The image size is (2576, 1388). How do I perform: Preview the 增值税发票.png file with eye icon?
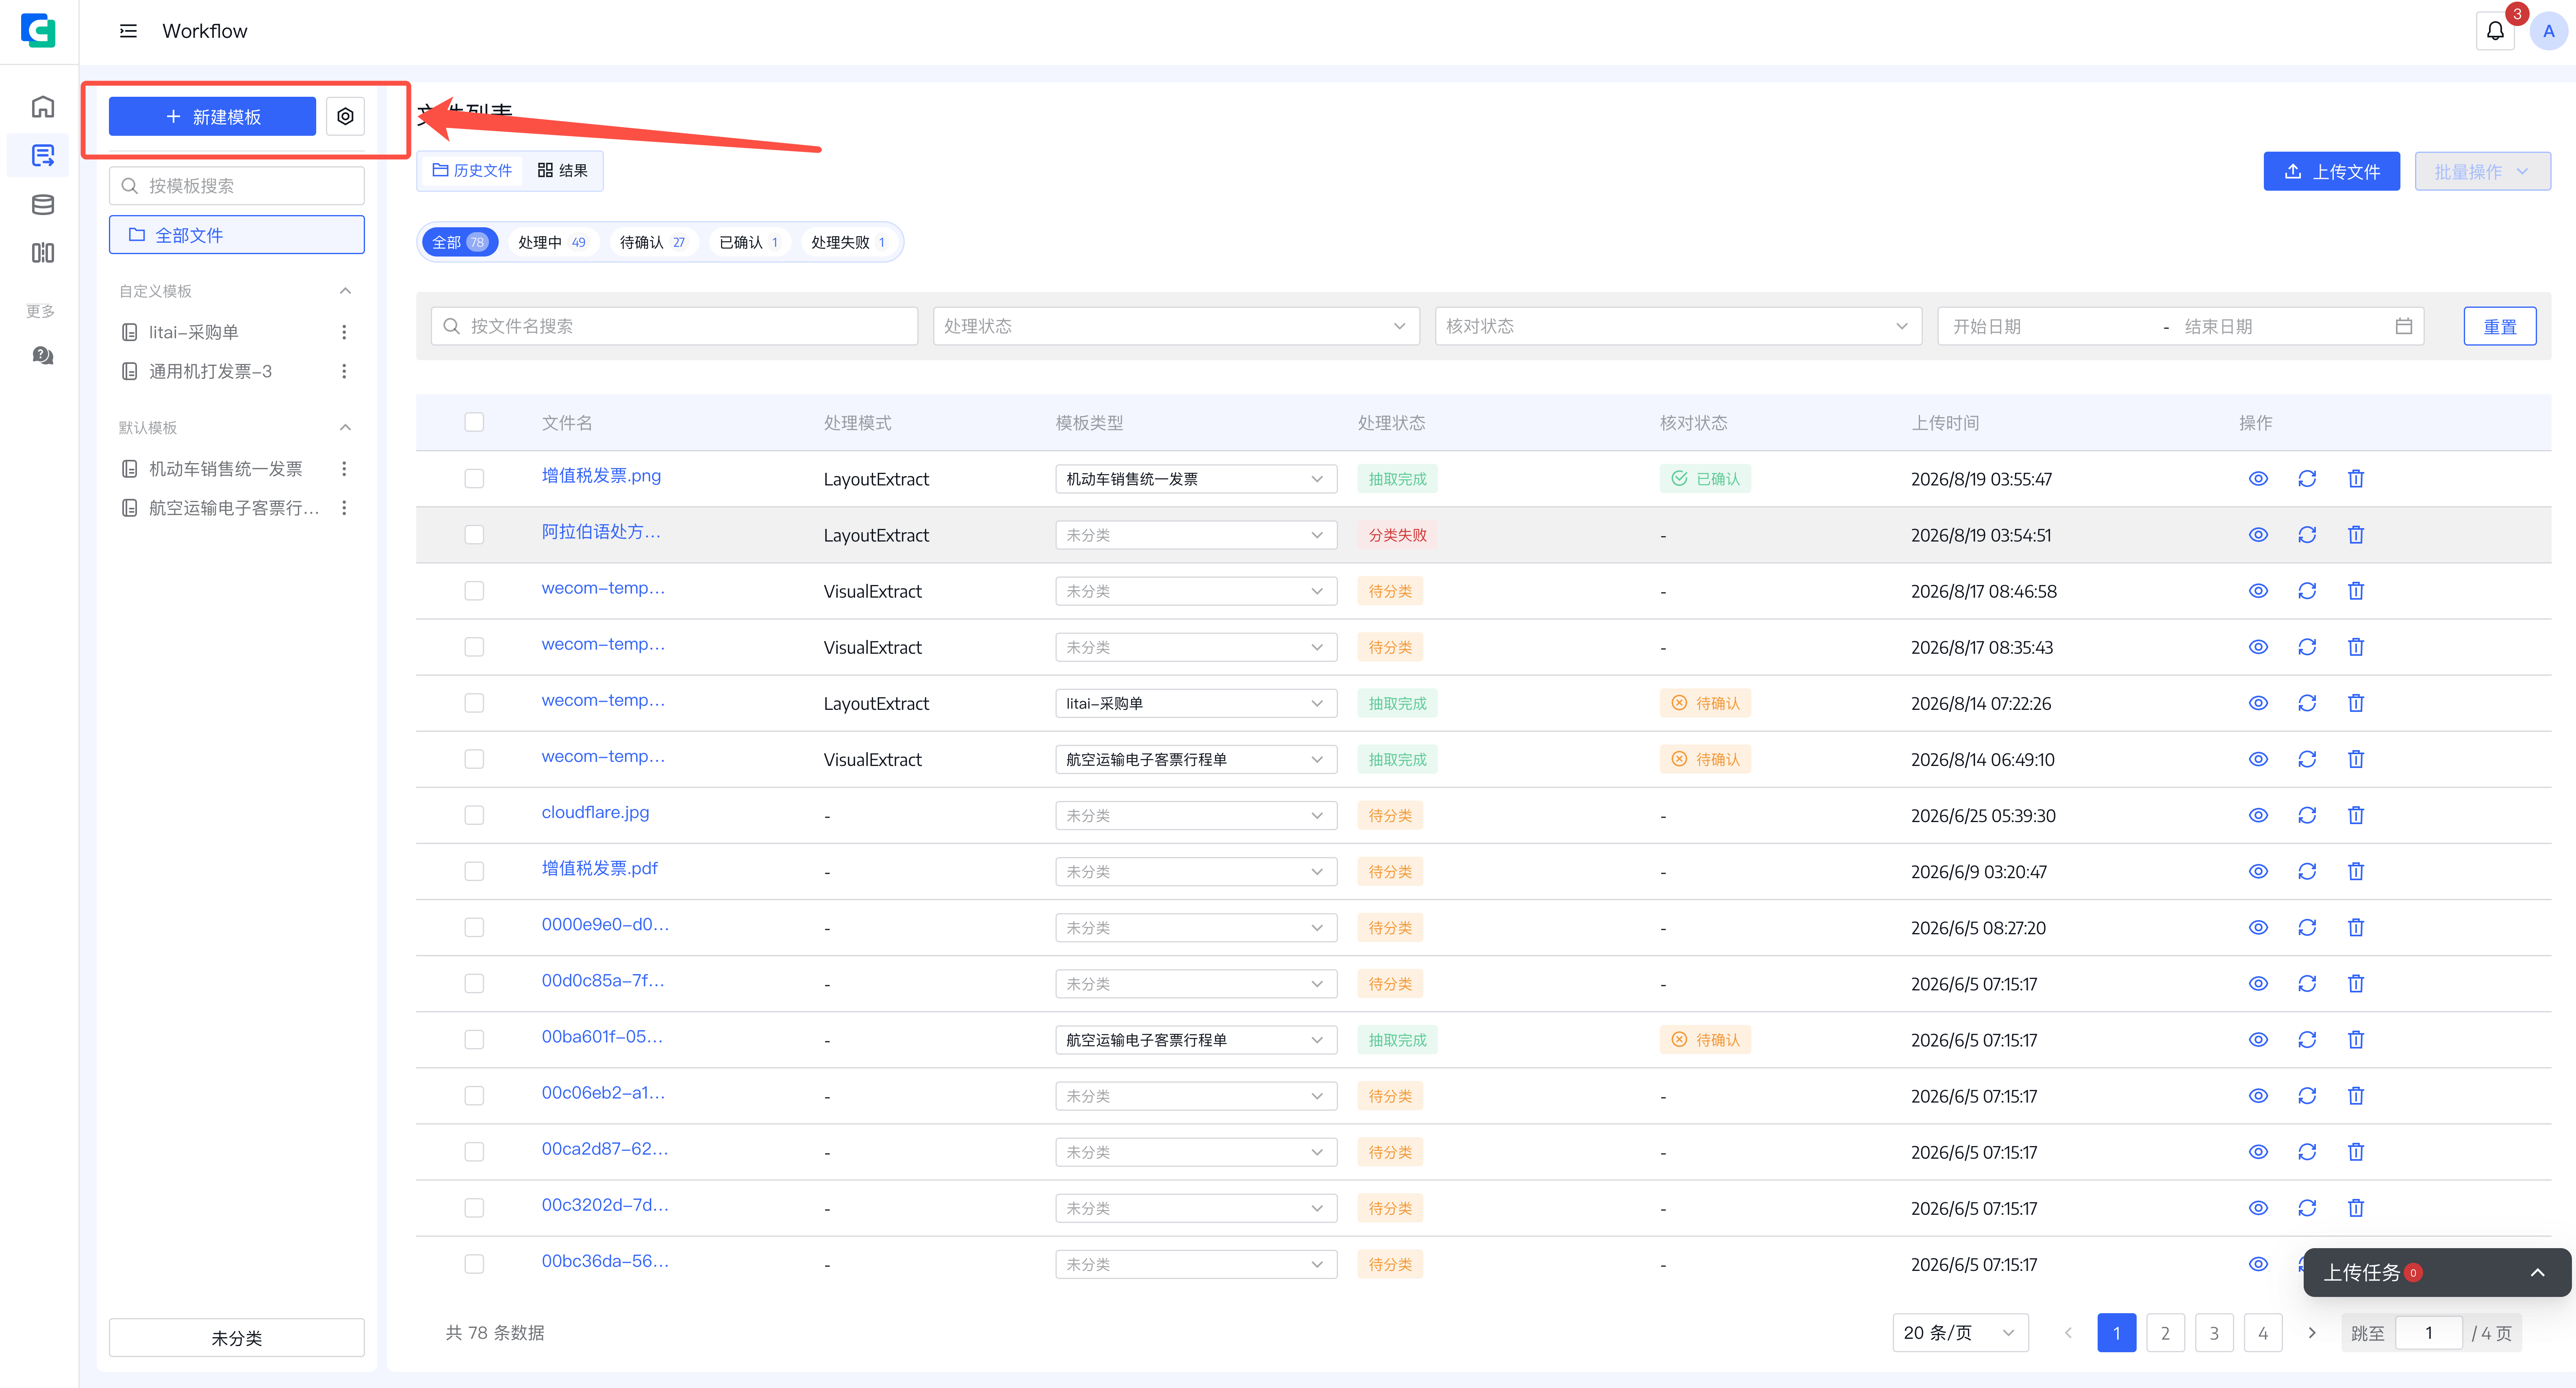point(2258,479)
